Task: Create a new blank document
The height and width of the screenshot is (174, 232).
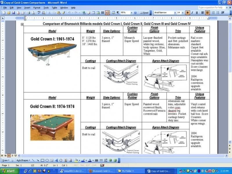Action: tap(4, 13)
